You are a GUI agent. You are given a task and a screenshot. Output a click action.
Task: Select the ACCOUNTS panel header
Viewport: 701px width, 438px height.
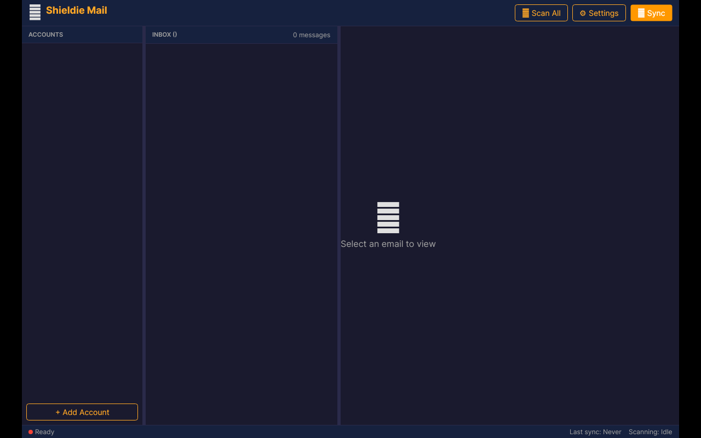(45, 34)
